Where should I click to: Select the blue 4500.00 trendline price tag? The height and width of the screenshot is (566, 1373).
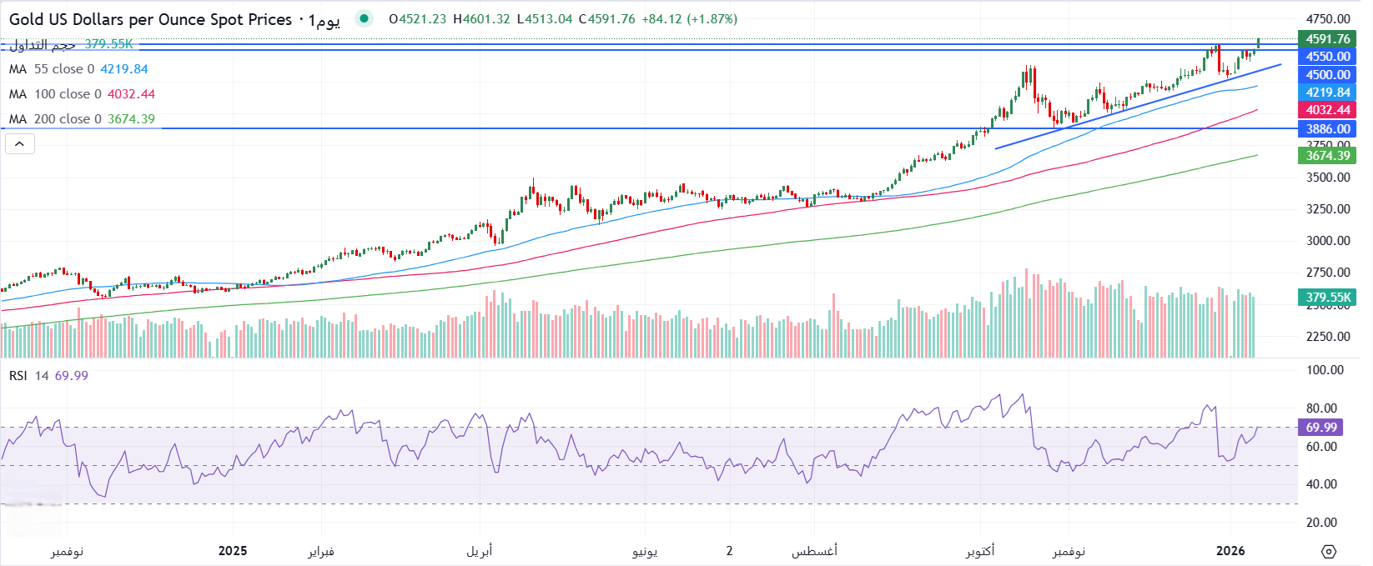coord(1327,74)
